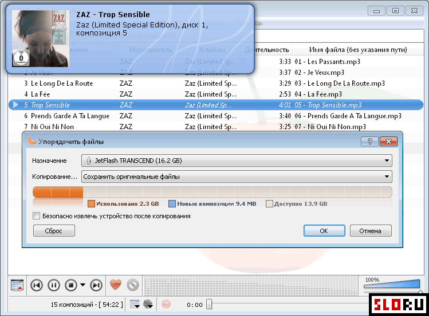Select track 7 Ni Oui Ni Non
The height and width of the screenshot is (316, 429).
coord(215,127)
